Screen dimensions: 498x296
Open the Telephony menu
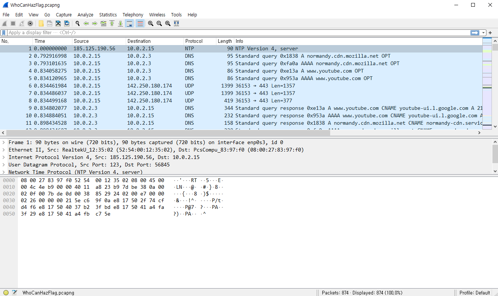coord(133,15)
